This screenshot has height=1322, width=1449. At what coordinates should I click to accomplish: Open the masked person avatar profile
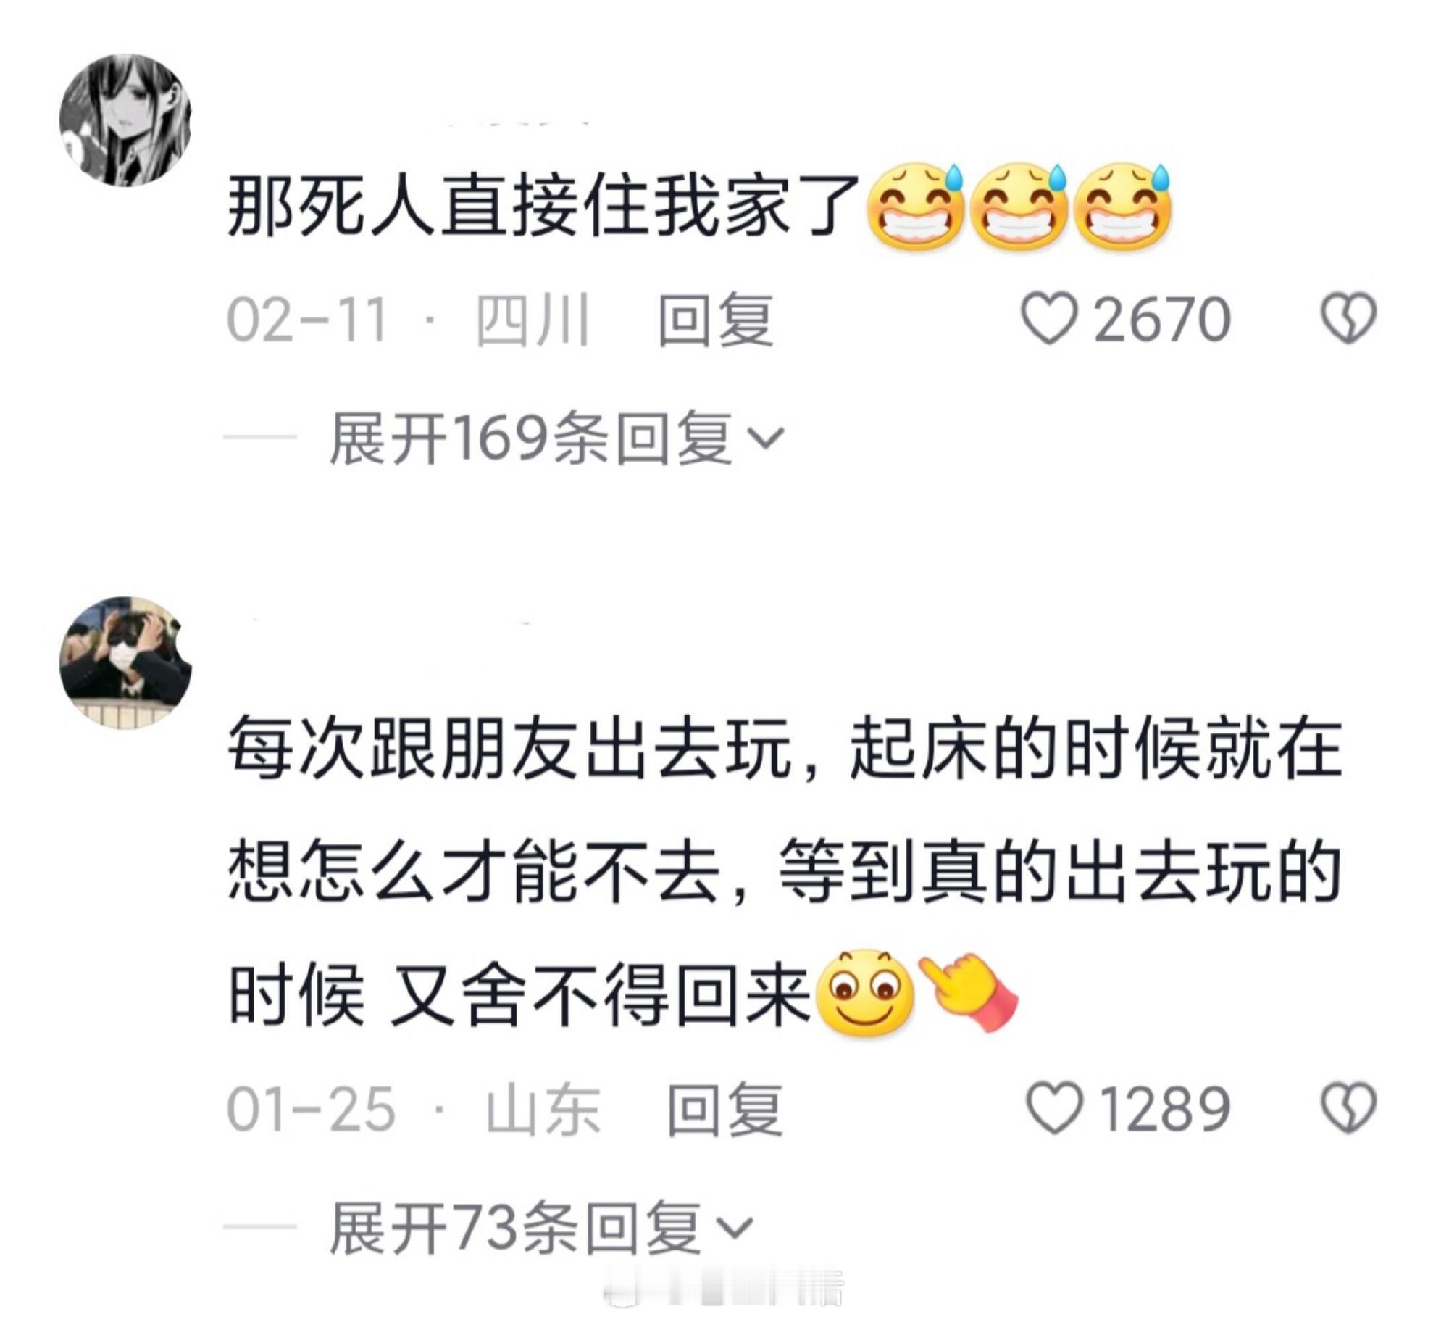tap(125, 662)
